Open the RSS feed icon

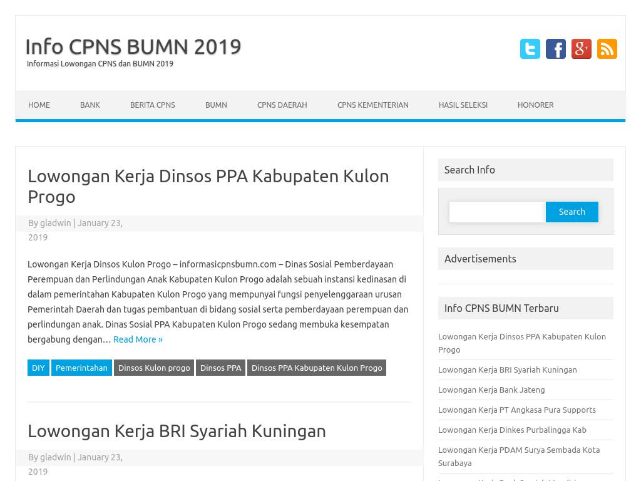pyautogui.click(x=607, y=49)
